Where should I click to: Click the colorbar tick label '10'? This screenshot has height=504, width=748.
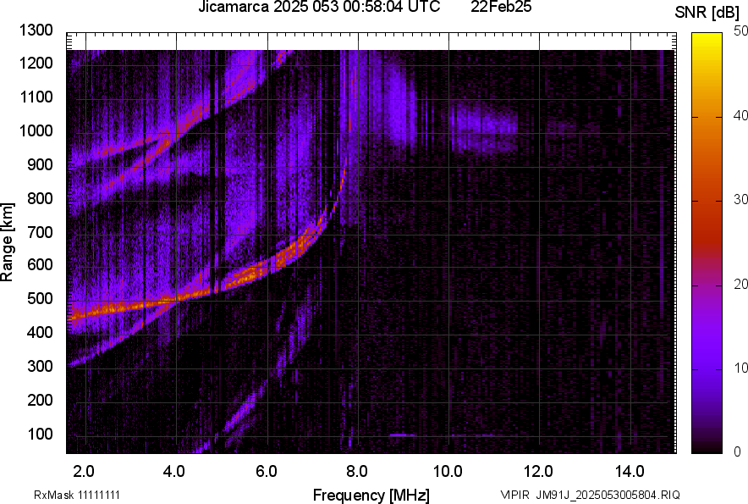740,368
